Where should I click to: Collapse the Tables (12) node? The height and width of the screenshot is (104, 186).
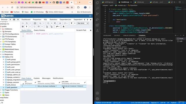pos(1,57)
